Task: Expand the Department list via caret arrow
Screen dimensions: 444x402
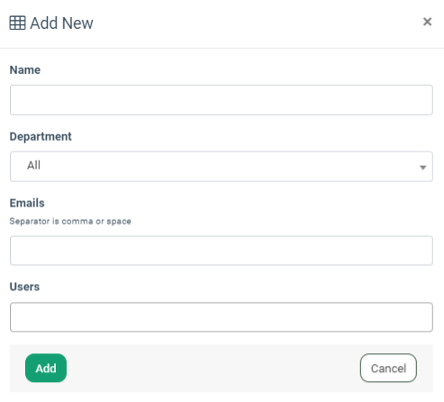Action: pos(423,168)
